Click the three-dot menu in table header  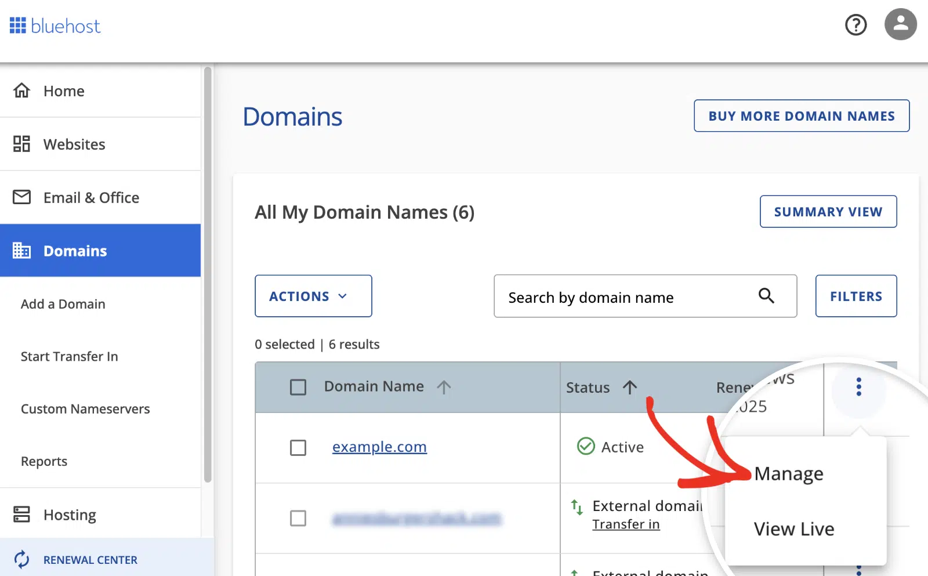pyautogui.click(x=859, y=387)
